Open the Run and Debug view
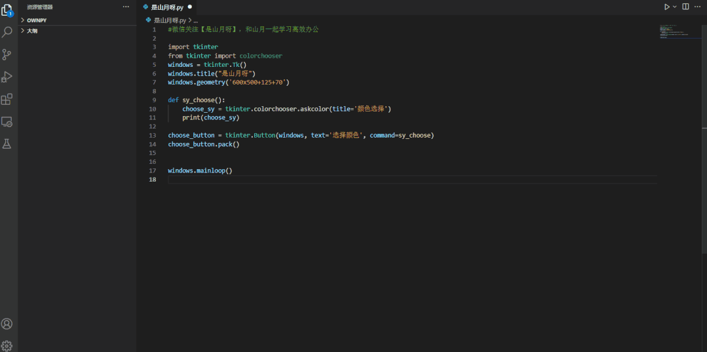707x352 pixels. [7, 77]
